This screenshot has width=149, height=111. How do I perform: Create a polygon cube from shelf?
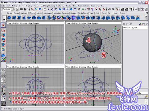coord(14,18)
